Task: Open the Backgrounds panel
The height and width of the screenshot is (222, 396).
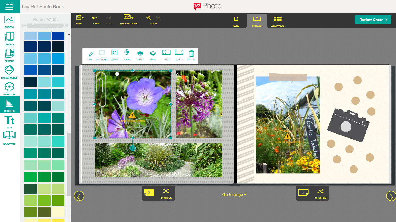Action: coord(10,72)
